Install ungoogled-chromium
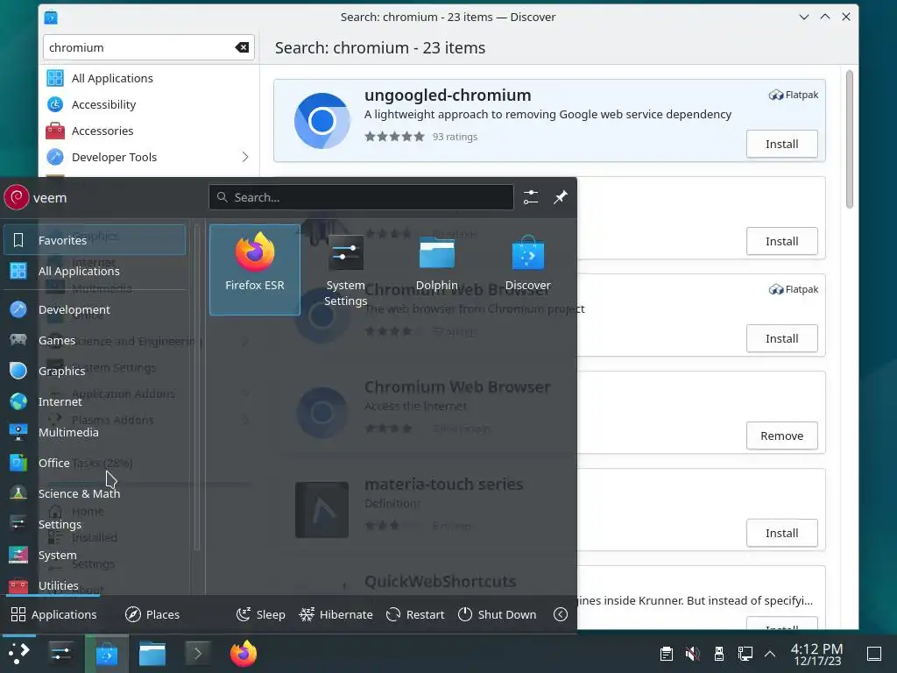The height and width of the screenshot is (673, 897). click(x=781, y=145)
